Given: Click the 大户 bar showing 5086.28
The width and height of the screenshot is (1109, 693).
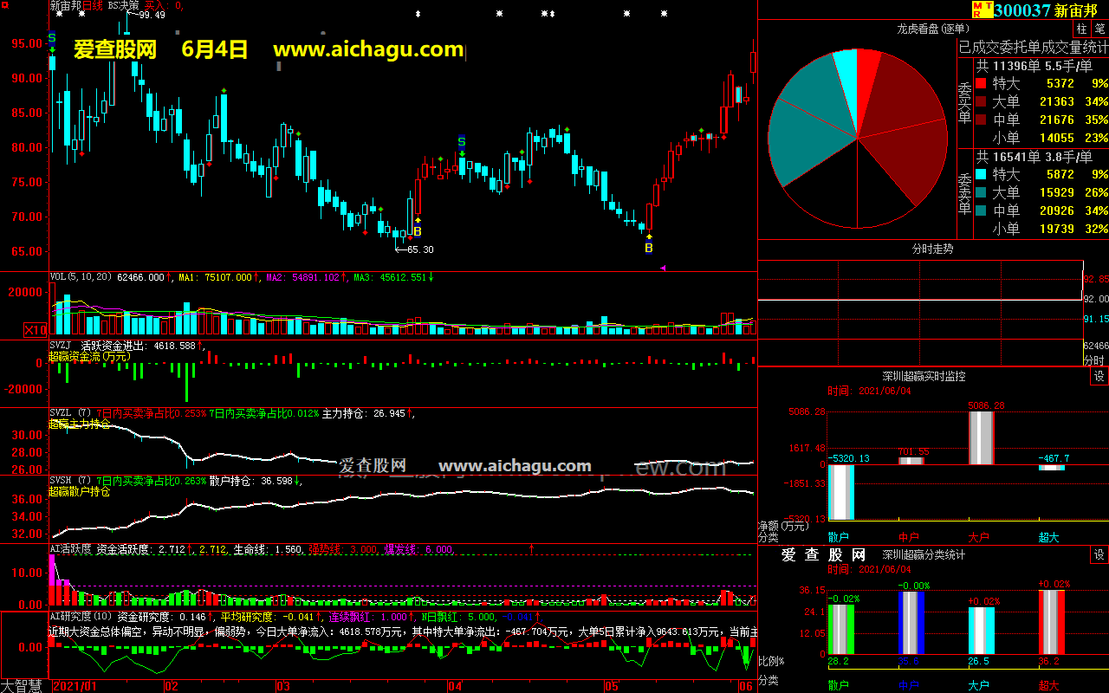Looking at the screenshot, I should [981, 438].
